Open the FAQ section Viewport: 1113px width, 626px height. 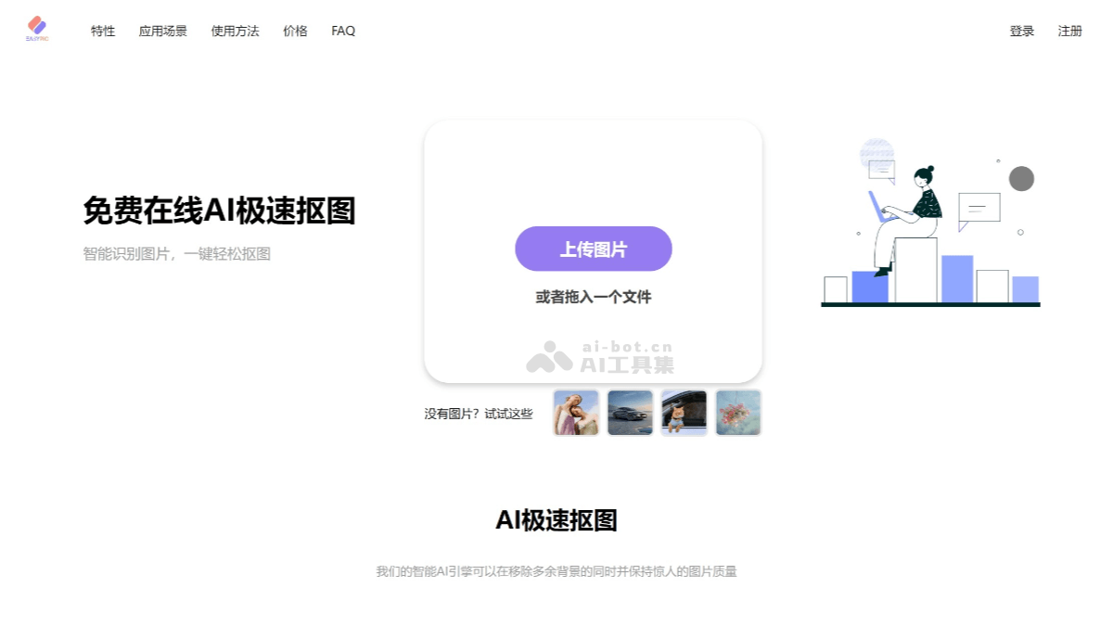click(x=343, y=31)
